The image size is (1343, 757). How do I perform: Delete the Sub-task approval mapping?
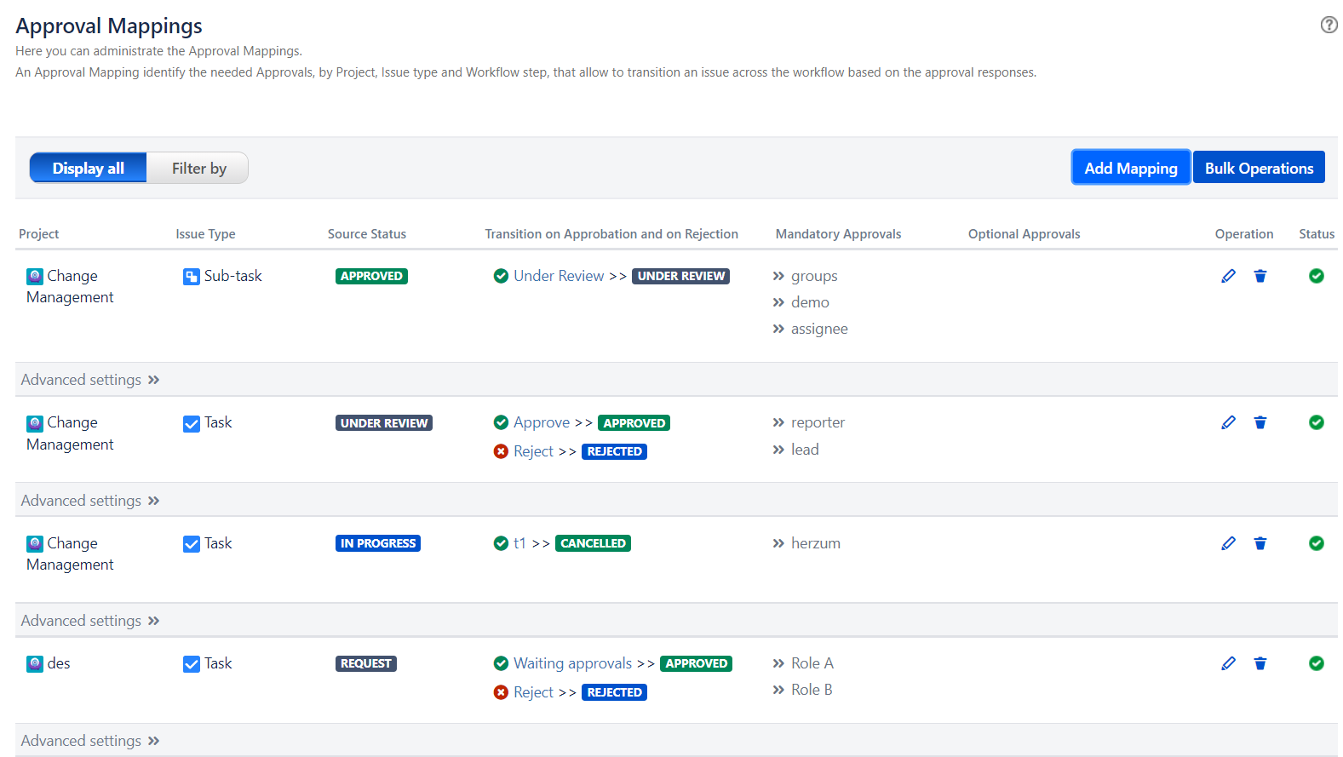point(1260,276)
